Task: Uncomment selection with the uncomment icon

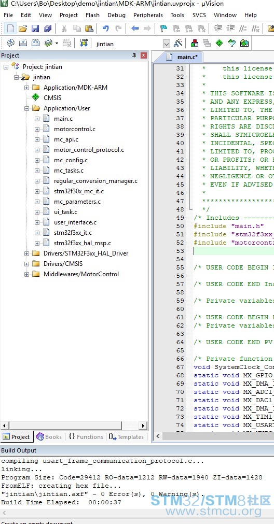Action: tap(255, 29)
